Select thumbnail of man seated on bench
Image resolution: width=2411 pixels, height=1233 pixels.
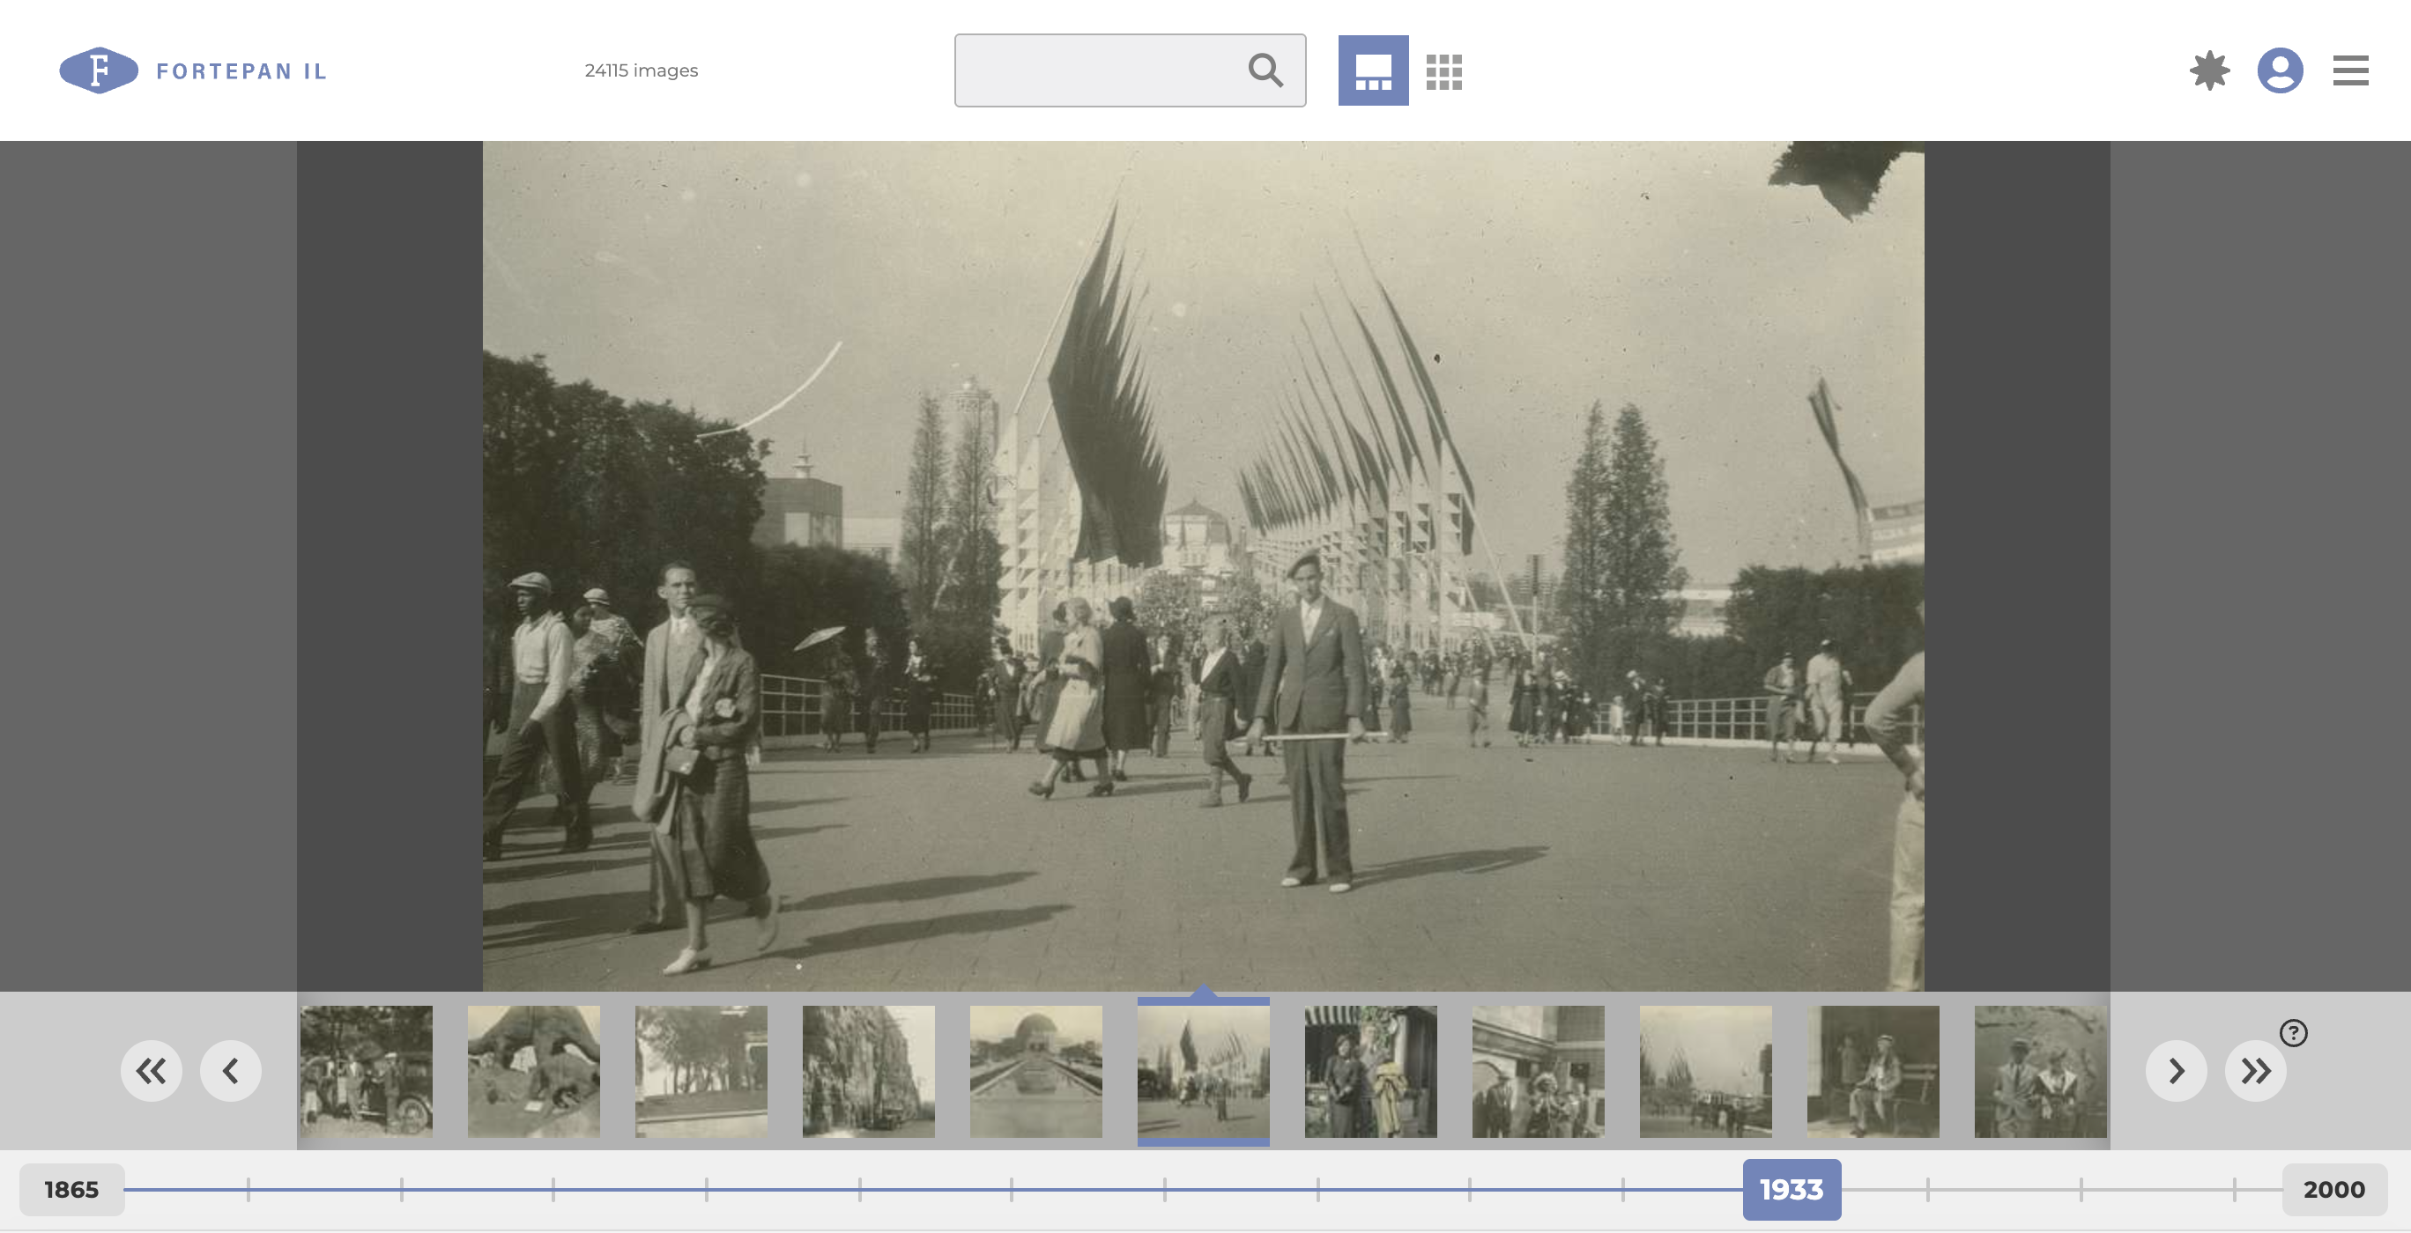click(x=1872, y=1071)
